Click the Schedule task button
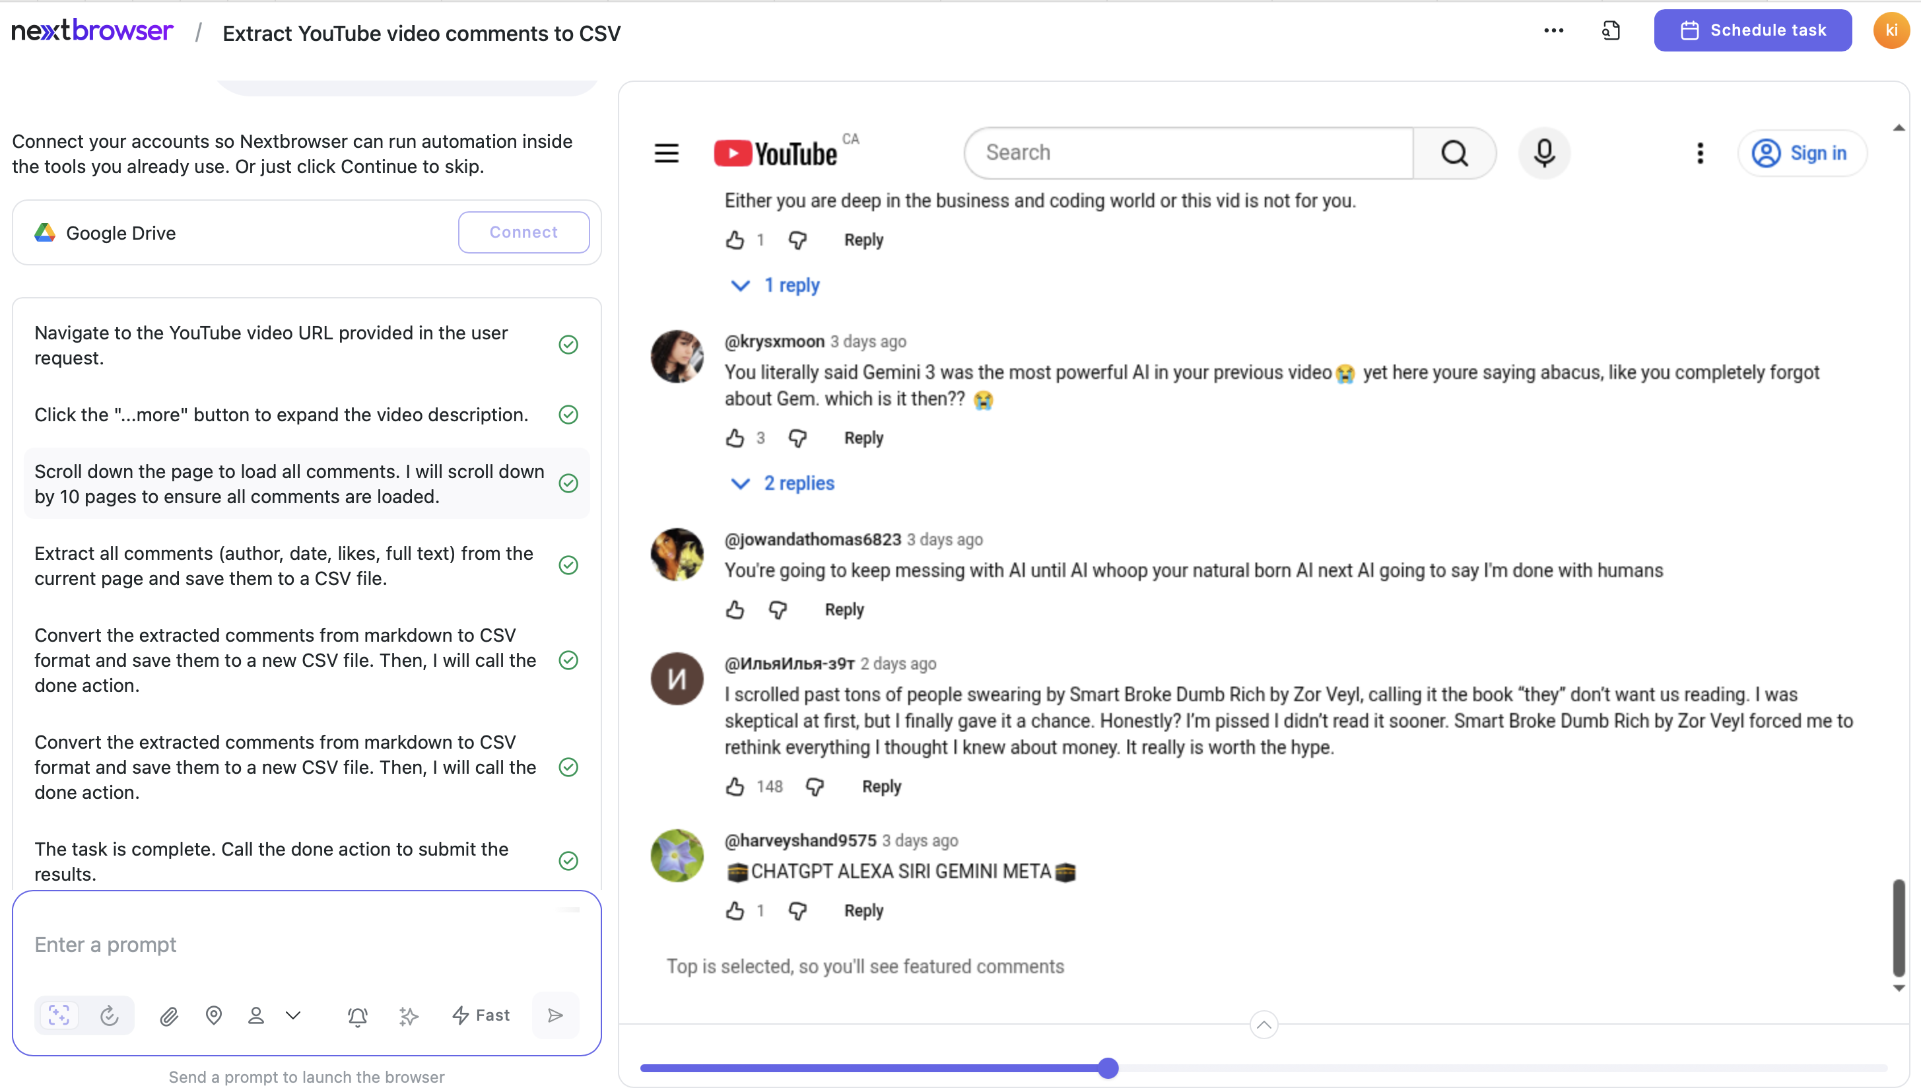1921x1092 pixels. click(1752, 31)
